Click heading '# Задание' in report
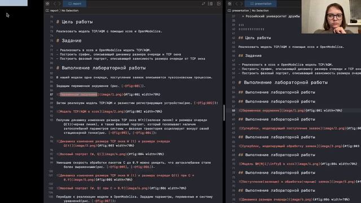The width and height of the screenshot is (361, 203). [x=69, y=41]
